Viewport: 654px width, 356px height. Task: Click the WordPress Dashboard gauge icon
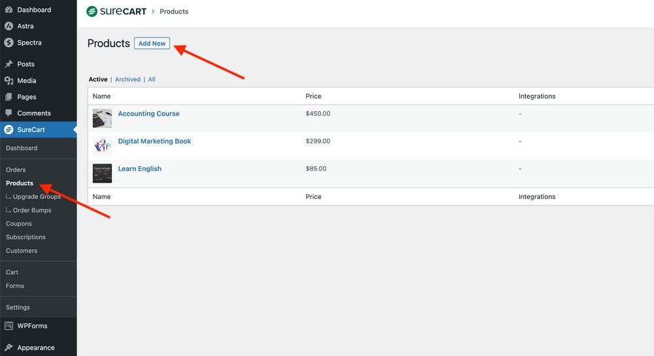click(x=9, y=10)
